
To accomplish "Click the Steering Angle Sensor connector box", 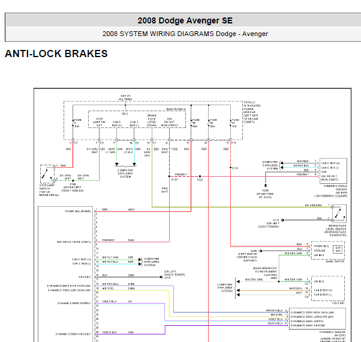I will (x=333, y=171).
